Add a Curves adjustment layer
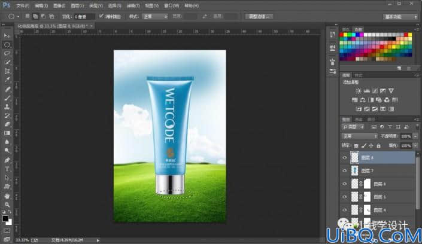The image size is (422, 244). pyautogui.click(x=375, y=91)
